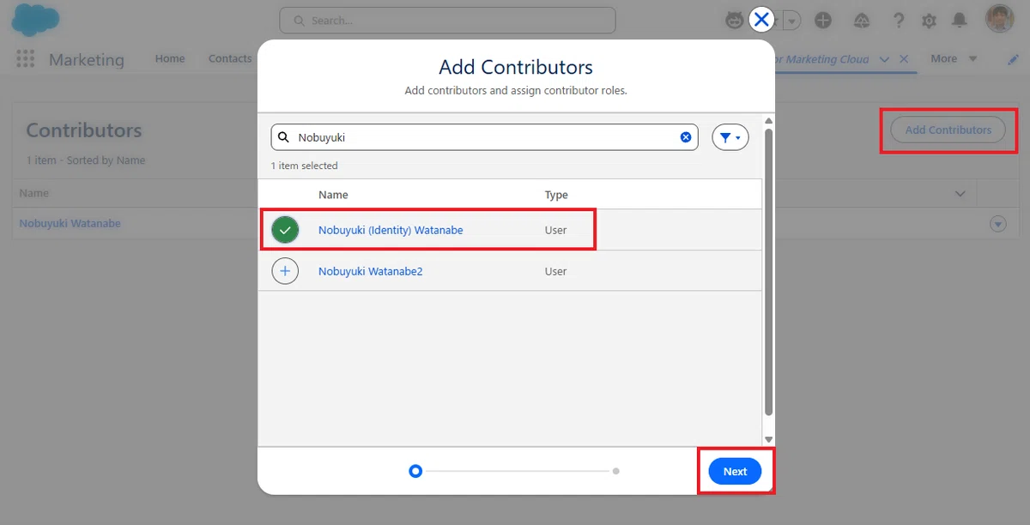
Task: Close the Marketing Cloud tab
Action: [x=904, y=59]
